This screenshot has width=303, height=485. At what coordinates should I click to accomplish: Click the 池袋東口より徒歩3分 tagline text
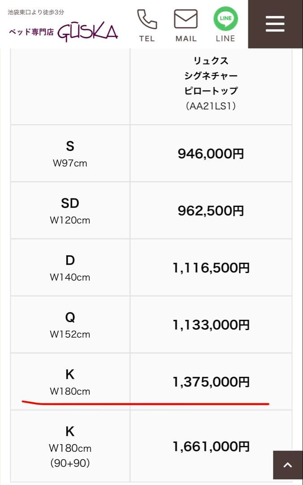coord(36,12)
